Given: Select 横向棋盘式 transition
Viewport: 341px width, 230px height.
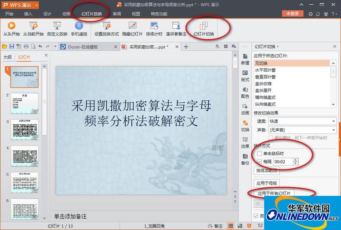Looking at the screenshot, I should click(x=291, y=97).
